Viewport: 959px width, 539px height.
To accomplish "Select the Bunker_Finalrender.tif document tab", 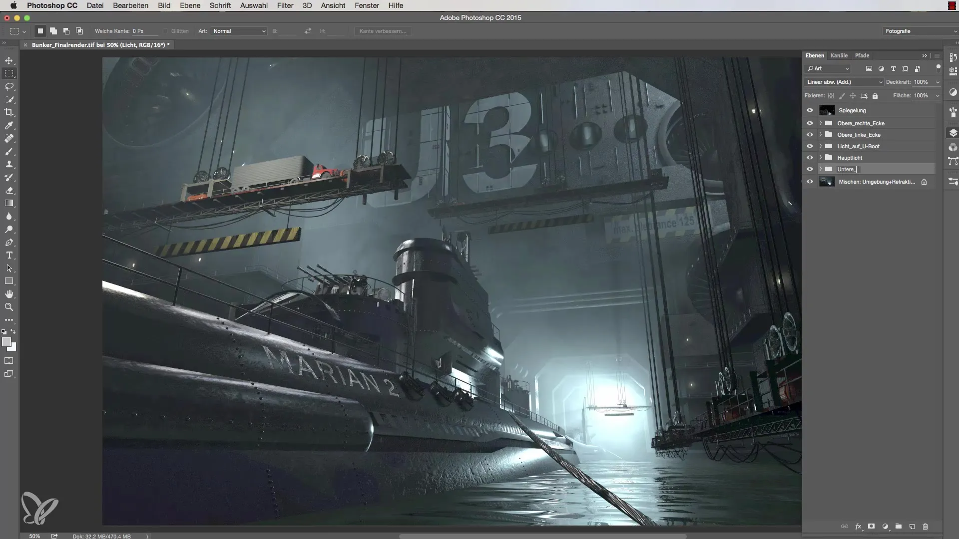I will (100, 45).
